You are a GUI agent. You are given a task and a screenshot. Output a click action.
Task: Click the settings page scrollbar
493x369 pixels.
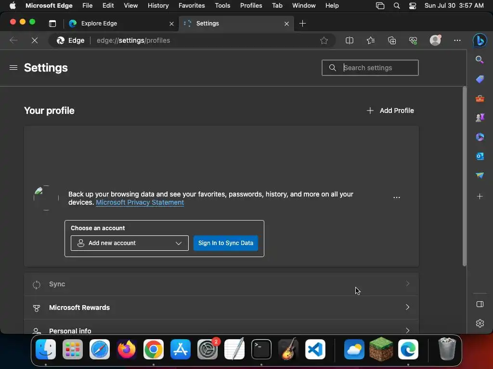pos(464,177)
